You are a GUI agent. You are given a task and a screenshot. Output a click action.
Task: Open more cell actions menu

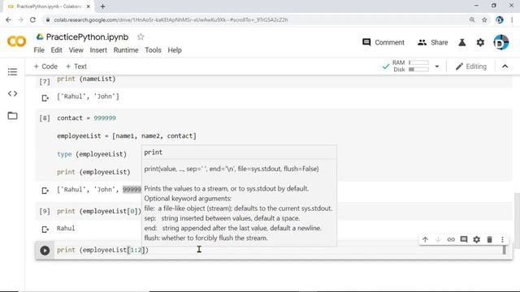(502, 239)
